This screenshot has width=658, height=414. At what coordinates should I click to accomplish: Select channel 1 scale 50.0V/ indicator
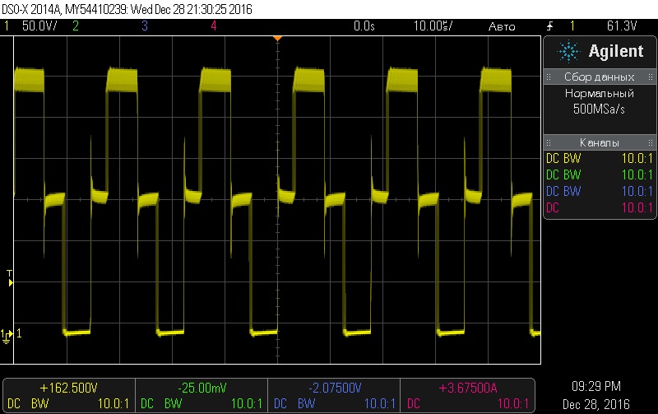coord(33,26)
